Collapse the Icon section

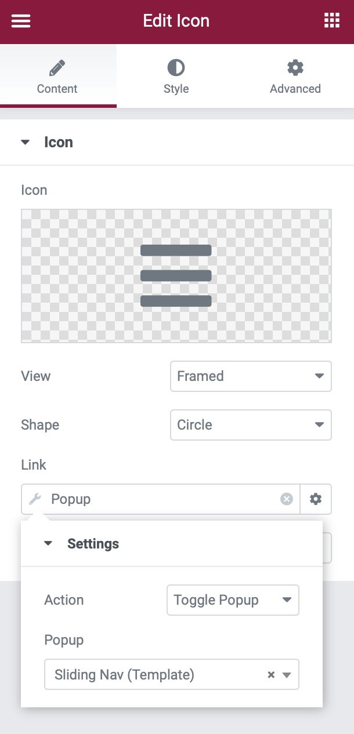(25, 143)
